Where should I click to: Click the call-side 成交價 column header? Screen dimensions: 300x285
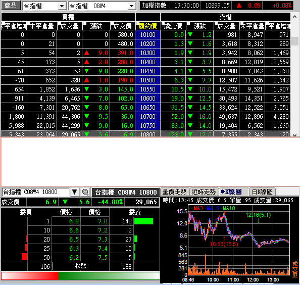point(123,26)
